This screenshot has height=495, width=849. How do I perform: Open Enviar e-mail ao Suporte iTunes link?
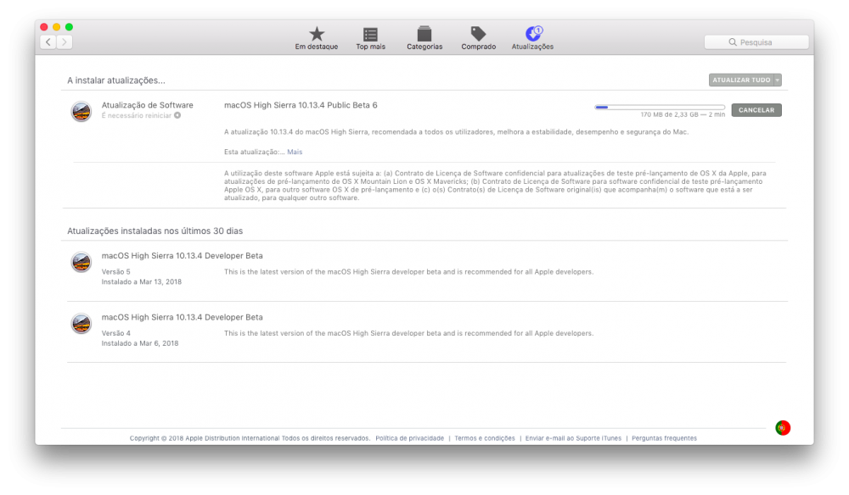pos(573,438)
